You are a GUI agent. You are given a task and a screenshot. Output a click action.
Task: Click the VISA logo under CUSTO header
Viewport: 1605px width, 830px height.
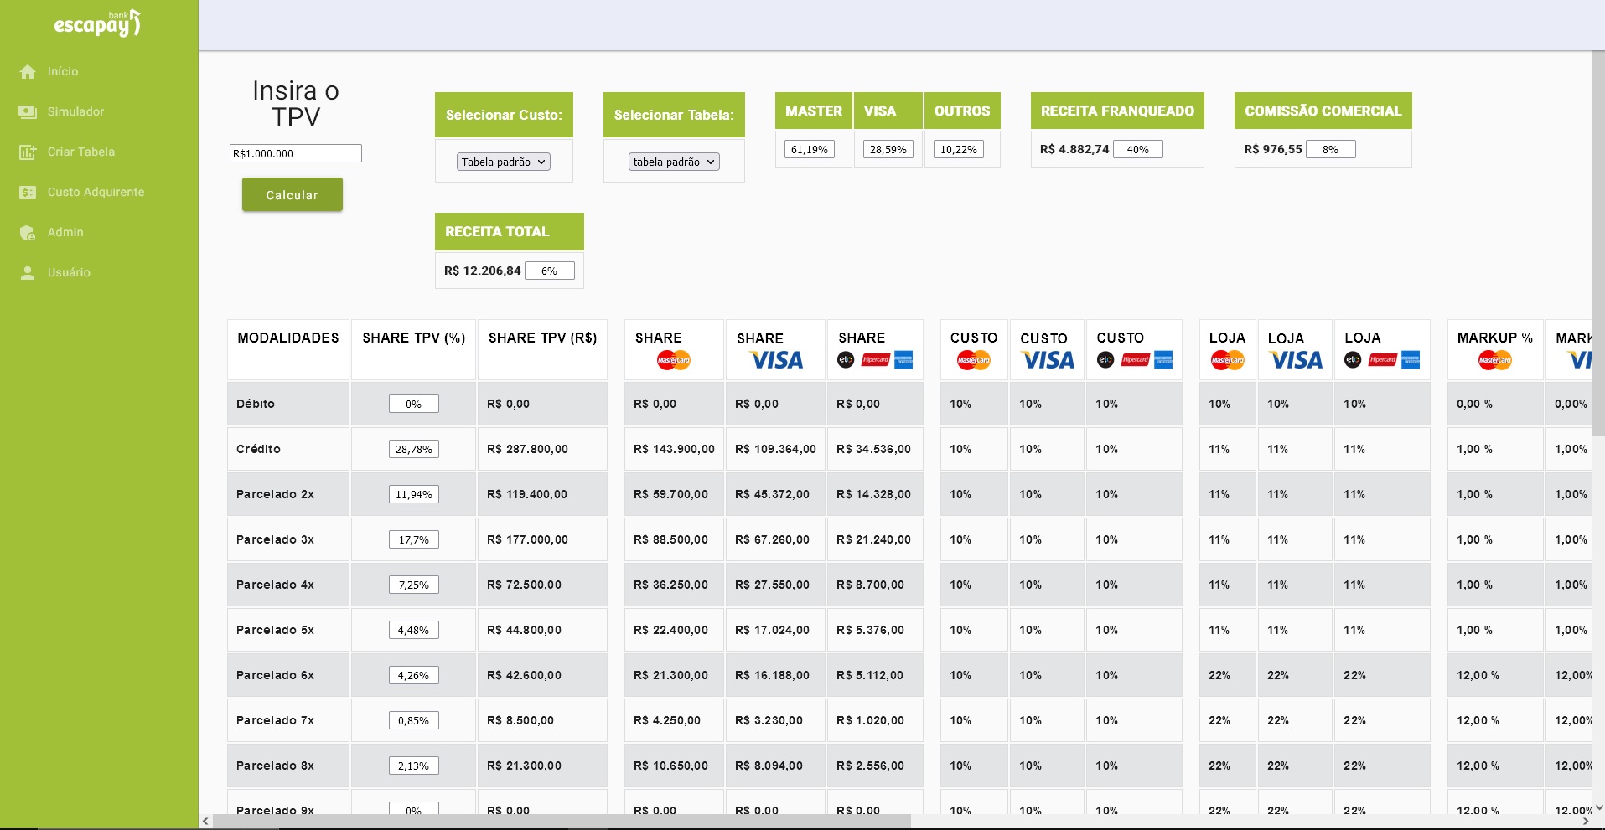[1048, 360]
